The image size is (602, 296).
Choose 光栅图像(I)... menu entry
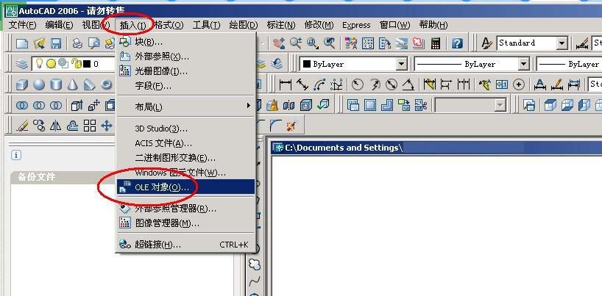tap(185, 71)
